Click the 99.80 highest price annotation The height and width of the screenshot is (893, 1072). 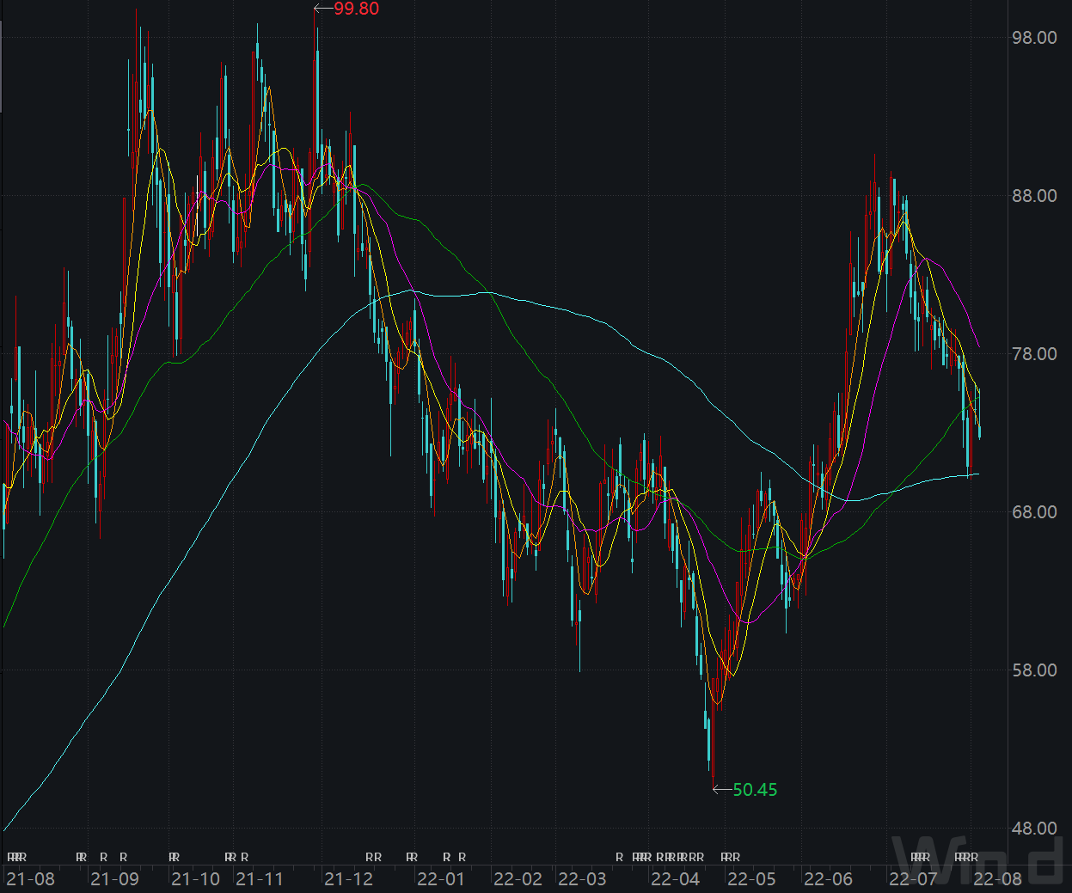coord(356,9)
